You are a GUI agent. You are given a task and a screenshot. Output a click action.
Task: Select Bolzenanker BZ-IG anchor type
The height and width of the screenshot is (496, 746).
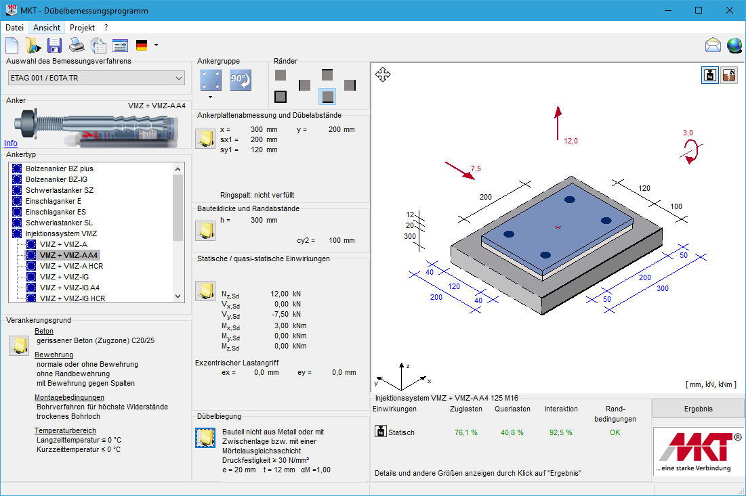tap(57, 179)
